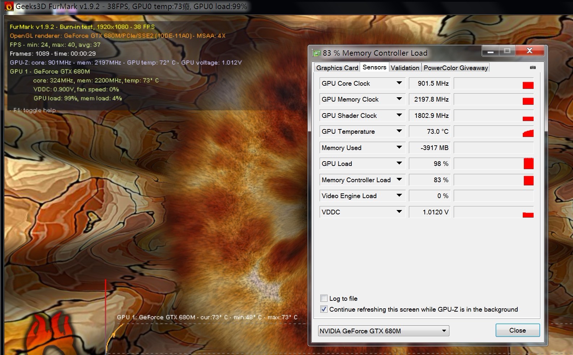The image size is (573, 355).
Task: Click the 0 % video engine load value
Action: click(430, 196)
